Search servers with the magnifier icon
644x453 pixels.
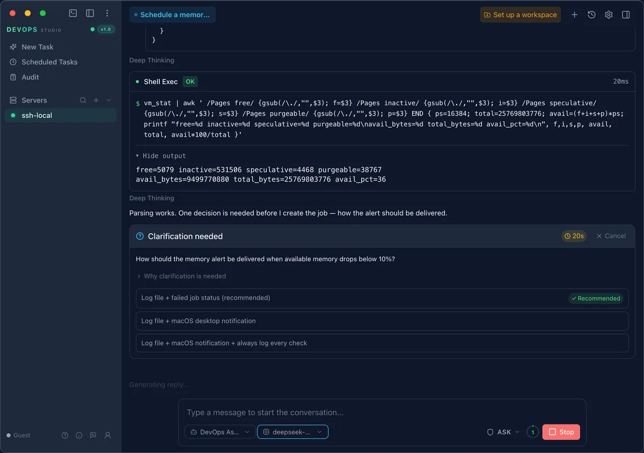[x=83, y=100]
